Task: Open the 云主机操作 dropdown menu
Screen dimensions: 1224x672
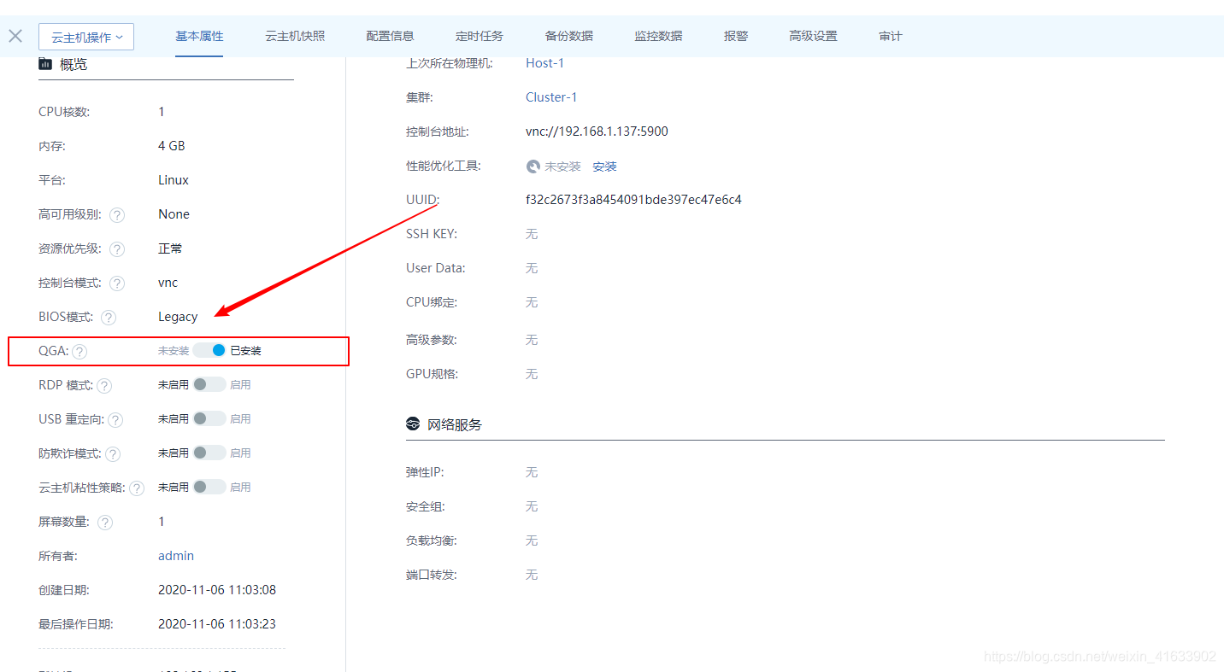Action: 86,37
